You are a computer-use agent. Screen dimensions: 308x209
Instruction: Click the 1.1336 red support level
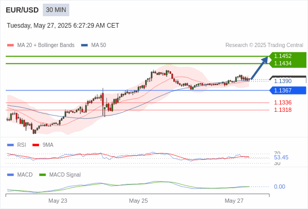click(x=282, y=102)
